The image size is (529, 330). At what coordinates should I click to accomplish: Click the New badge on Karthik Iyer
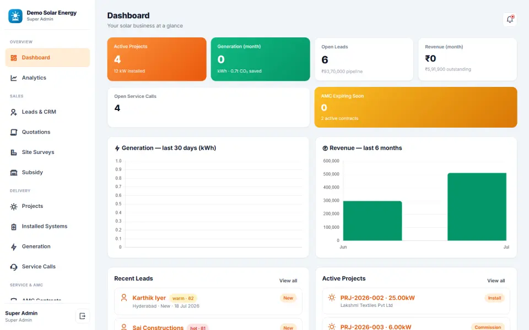click(x=288, y=298)
